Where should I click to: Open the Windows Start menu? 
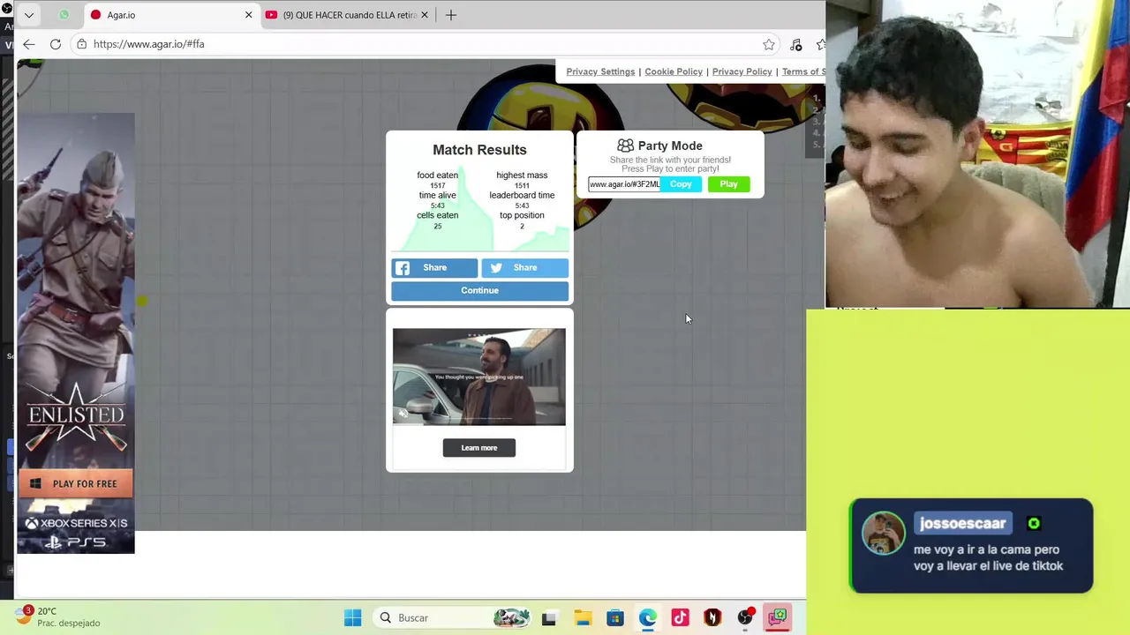click(x=352, y=618)
